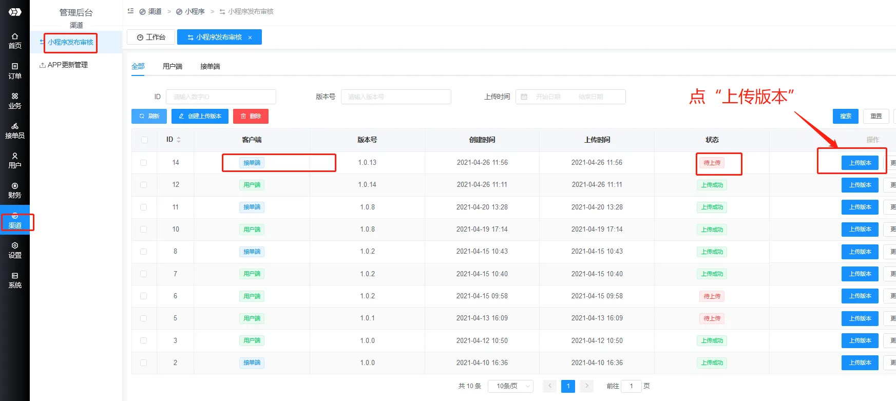Tick the checkbox for row ID 14

[x=144, y=163]
